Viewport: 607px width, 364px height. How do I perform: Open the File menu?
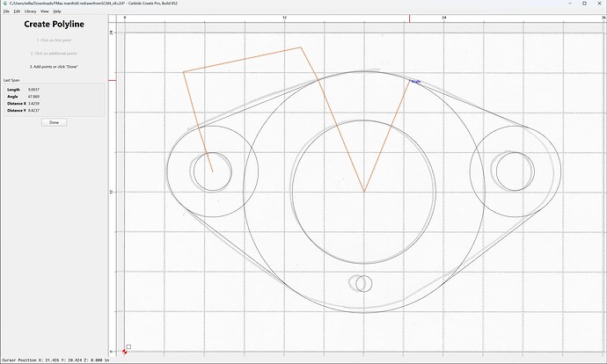pyautogui.click(x=6, y=11)
